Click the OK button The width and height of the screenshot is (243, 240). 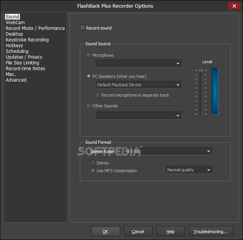click(x=106, y=232)
